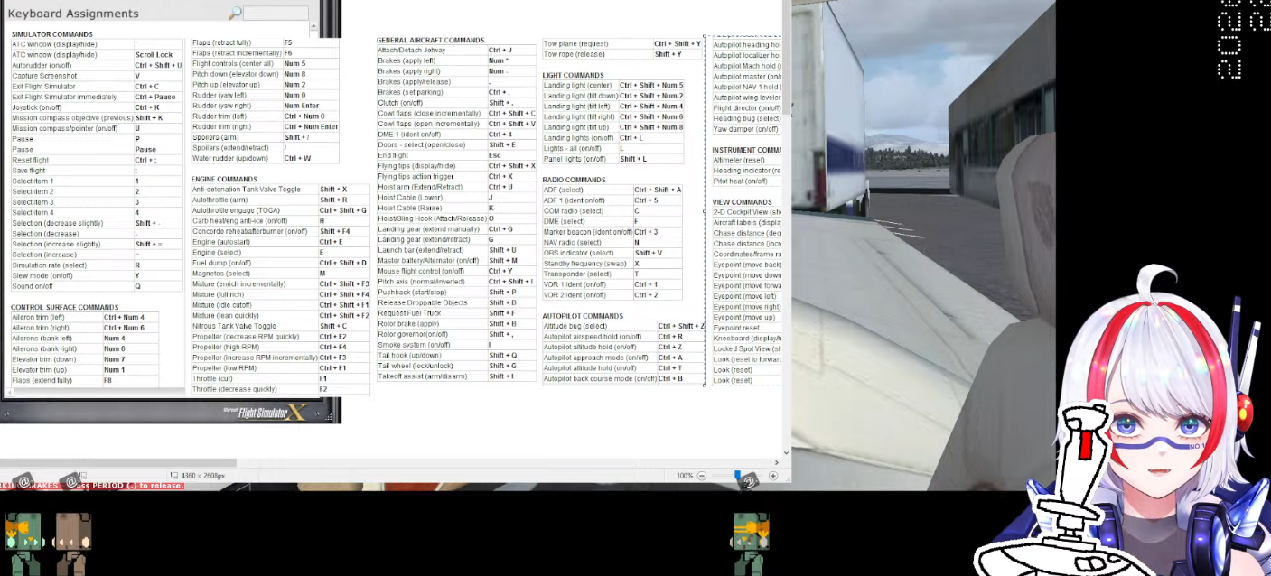Click the 'Transponder (select)' row

(x=612, y=274)
